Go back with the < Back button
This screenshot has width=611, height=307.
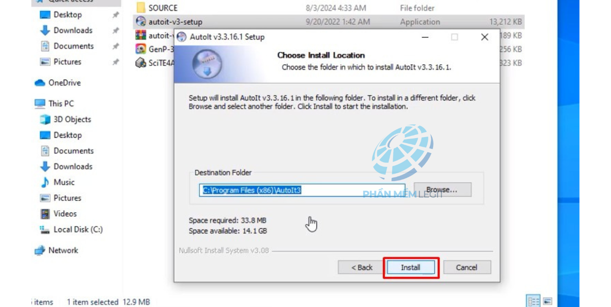pos(362,268)
